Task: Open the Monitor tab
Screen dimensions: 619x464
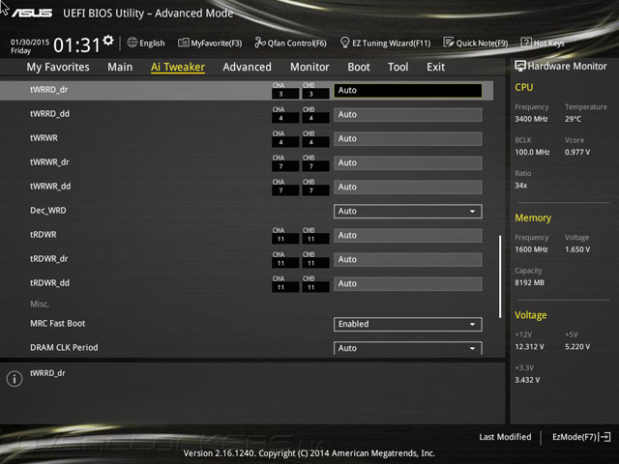Action: point(309,67)
